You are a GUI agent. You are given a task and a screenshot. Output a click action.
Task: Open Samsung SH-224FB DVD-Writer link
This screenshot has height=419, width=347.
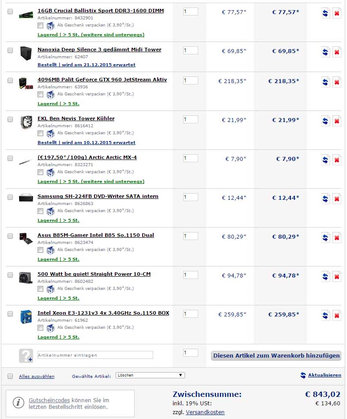point(98,196)
